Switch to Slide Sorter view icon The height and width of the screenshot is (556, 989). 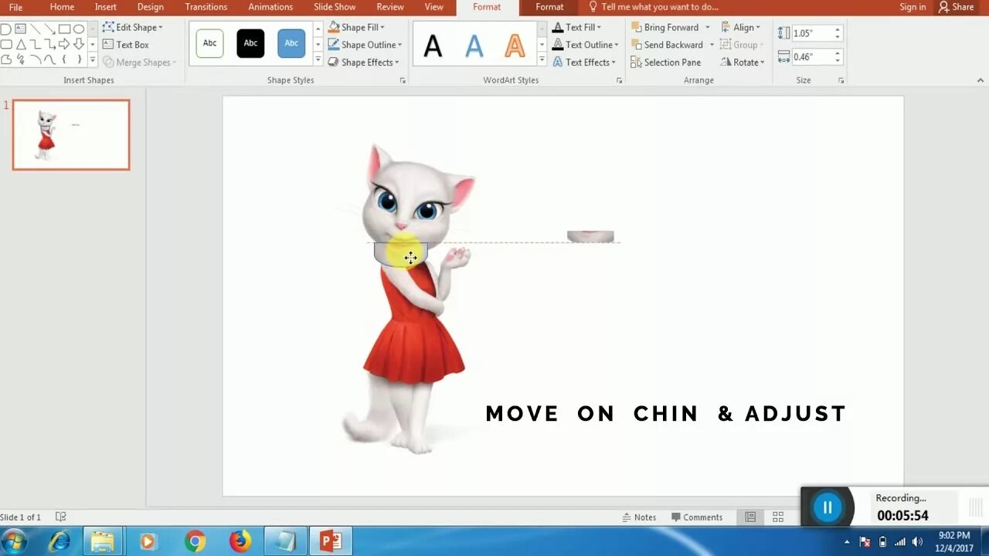tap(778, 517)
